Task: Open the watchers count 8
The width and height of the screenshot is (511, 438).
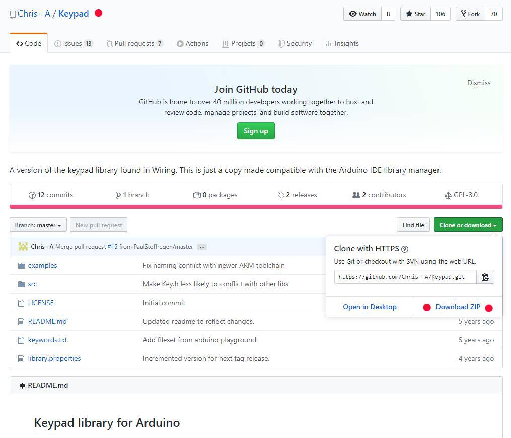Action: coord(388,14)
